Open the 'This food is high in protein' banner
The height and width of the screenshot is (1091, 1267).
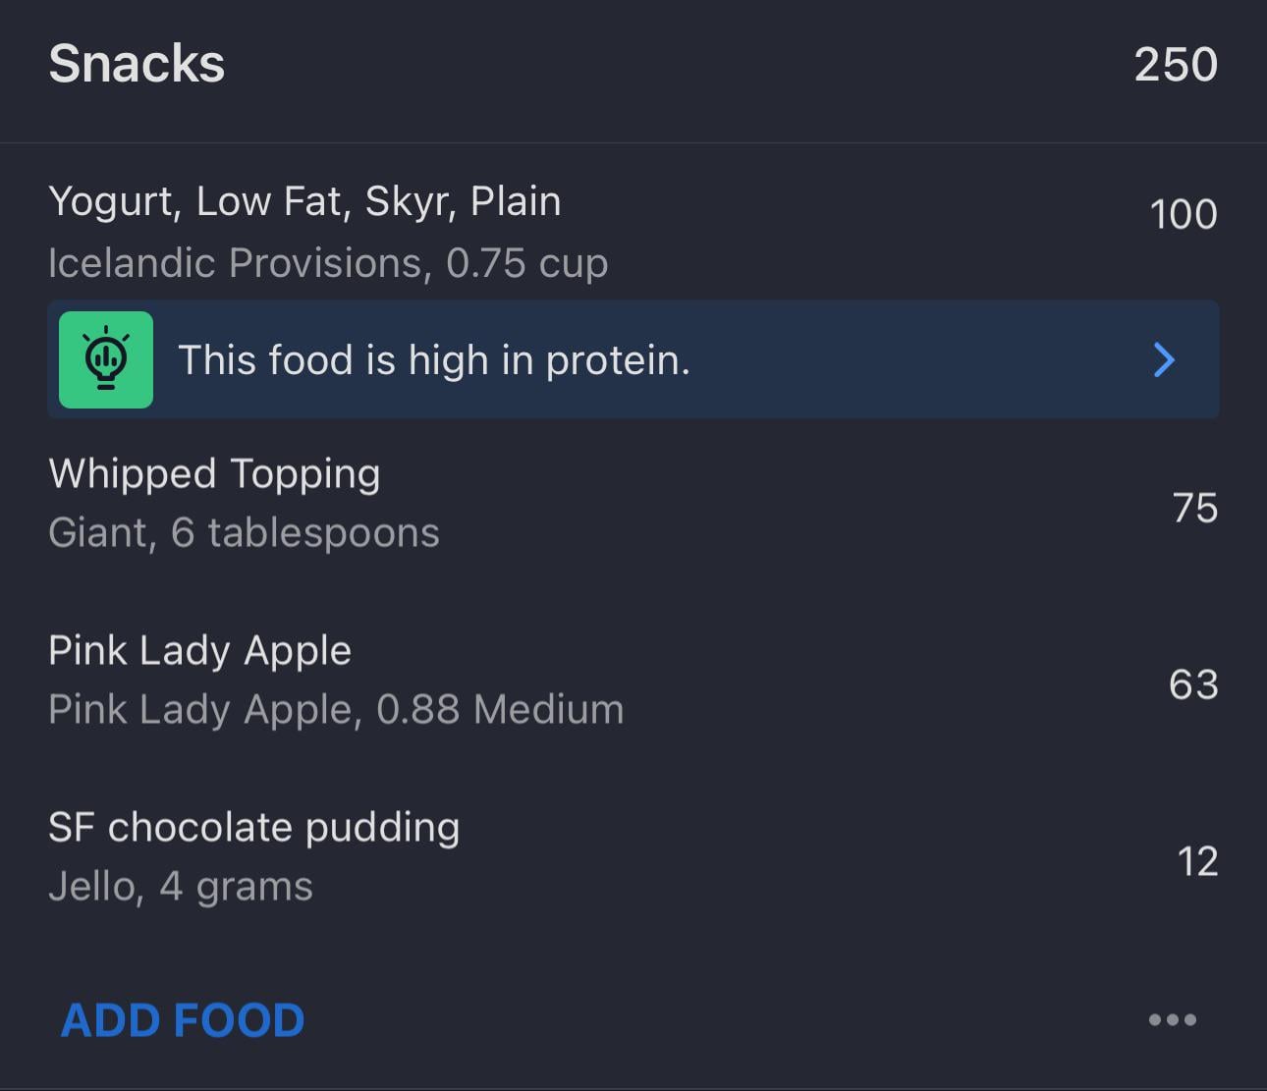(x=633, y=359)
